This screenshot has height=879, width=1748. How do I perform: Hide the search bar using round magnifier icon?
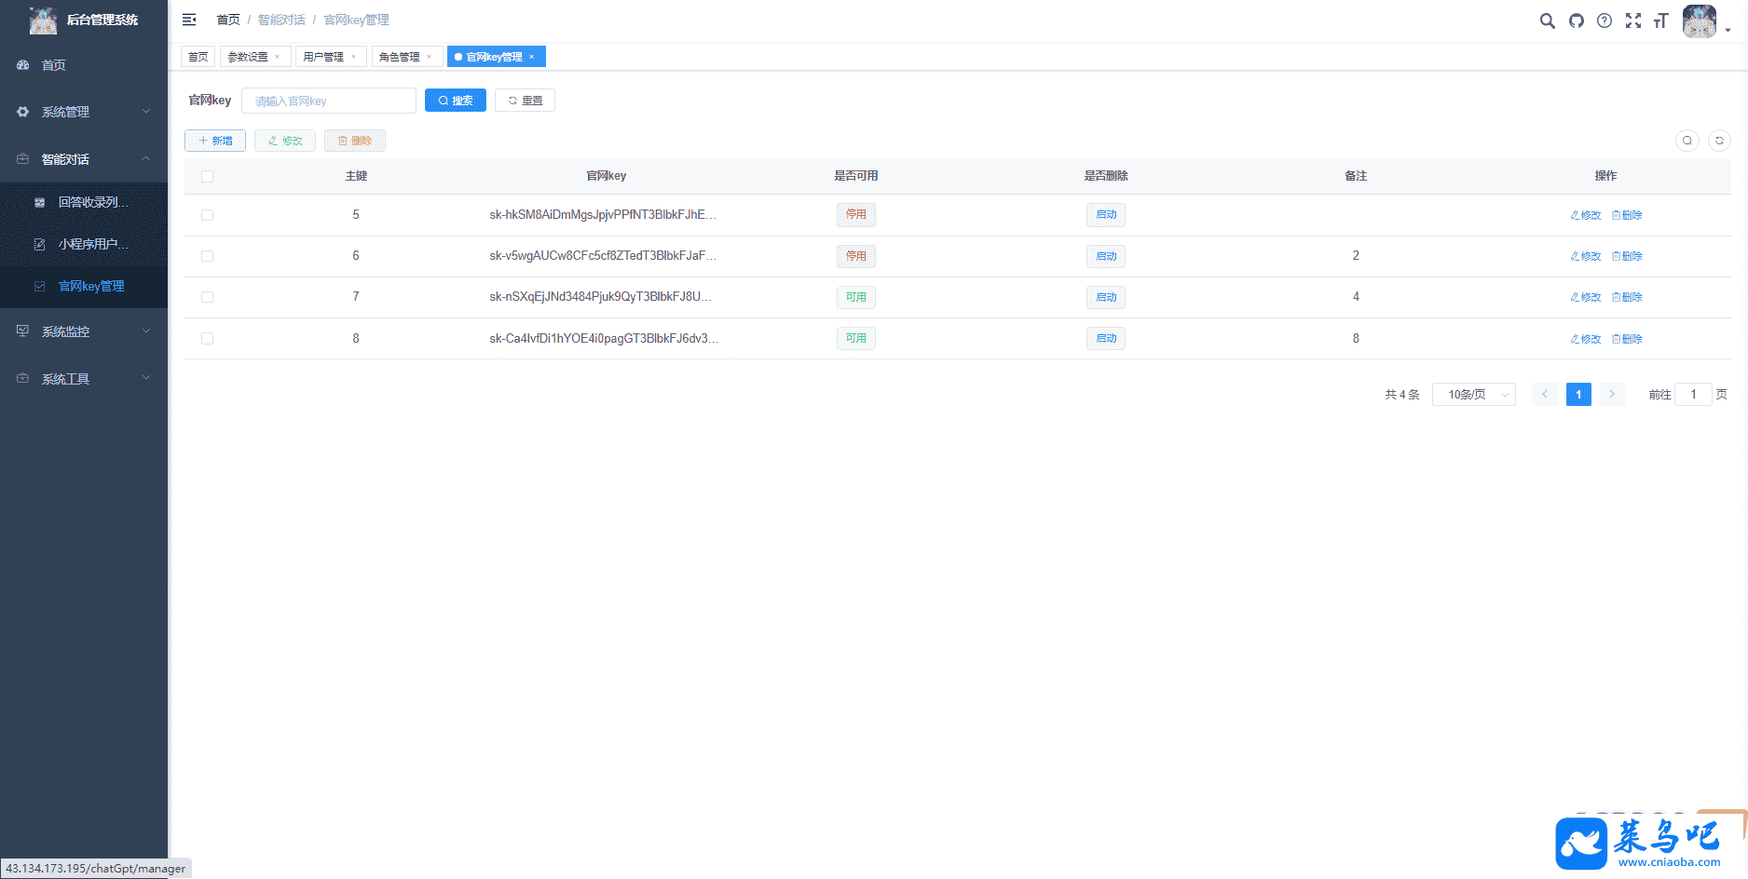[1687, 141]
